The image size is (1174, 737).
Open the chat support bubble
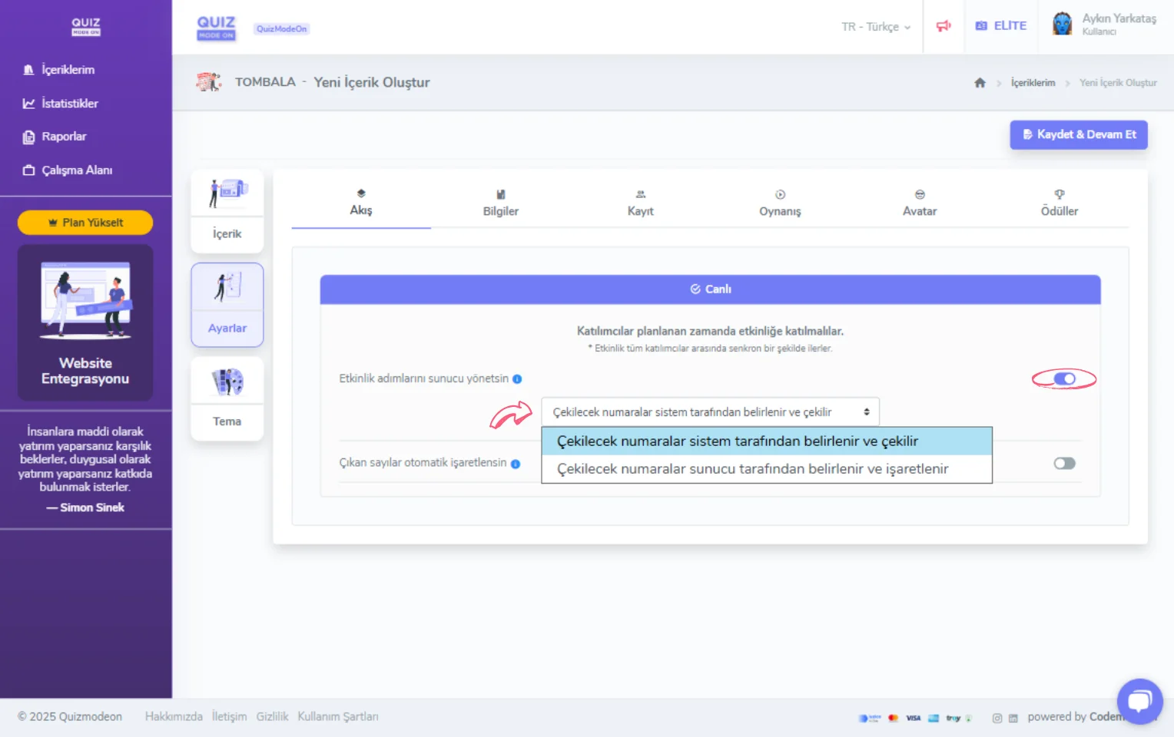[1139, 701]
